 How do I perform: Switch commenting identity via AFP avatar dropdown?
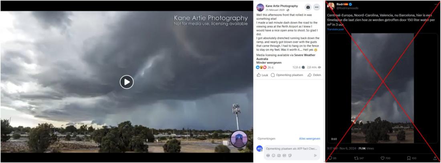[x=260, y=149]
